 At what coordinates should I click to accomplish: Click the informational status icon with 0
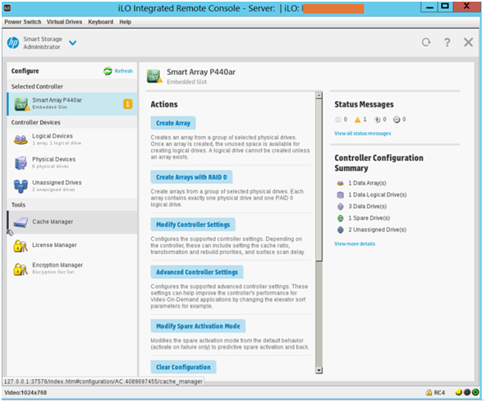click(377, 120)
